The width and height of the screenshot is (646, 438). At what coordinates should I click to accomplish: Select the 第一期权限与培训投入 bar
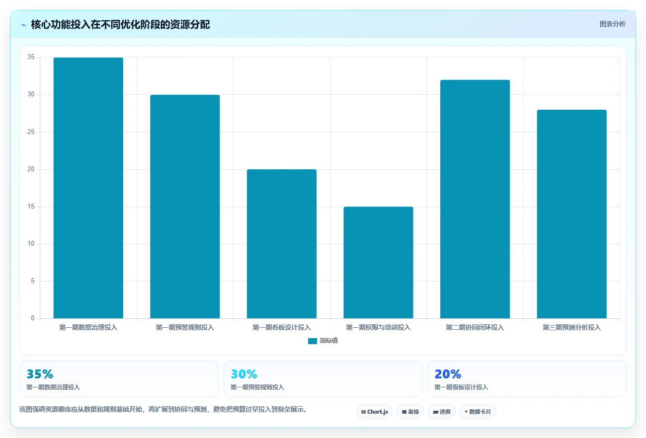click(x=378, y=262)
